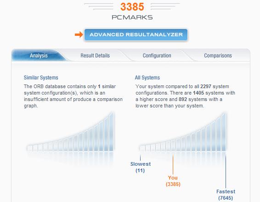This screenshot has width=260, height=202.
Task: Click the Advanced ResultAnalyzer button
Action: [136, 34]
